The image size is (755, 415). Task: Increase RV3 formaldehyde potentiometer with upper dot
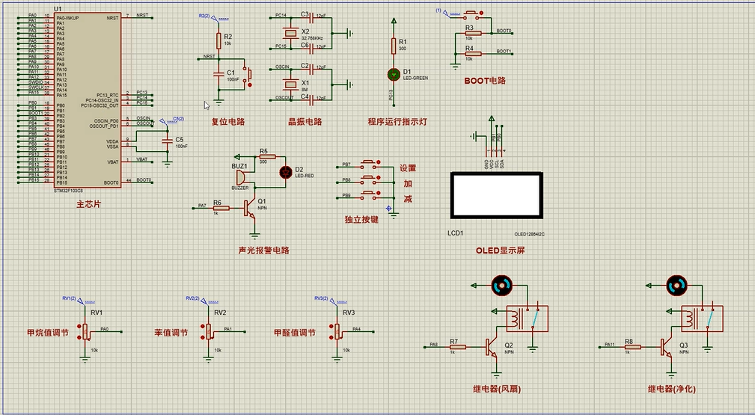tap(331, 327)
